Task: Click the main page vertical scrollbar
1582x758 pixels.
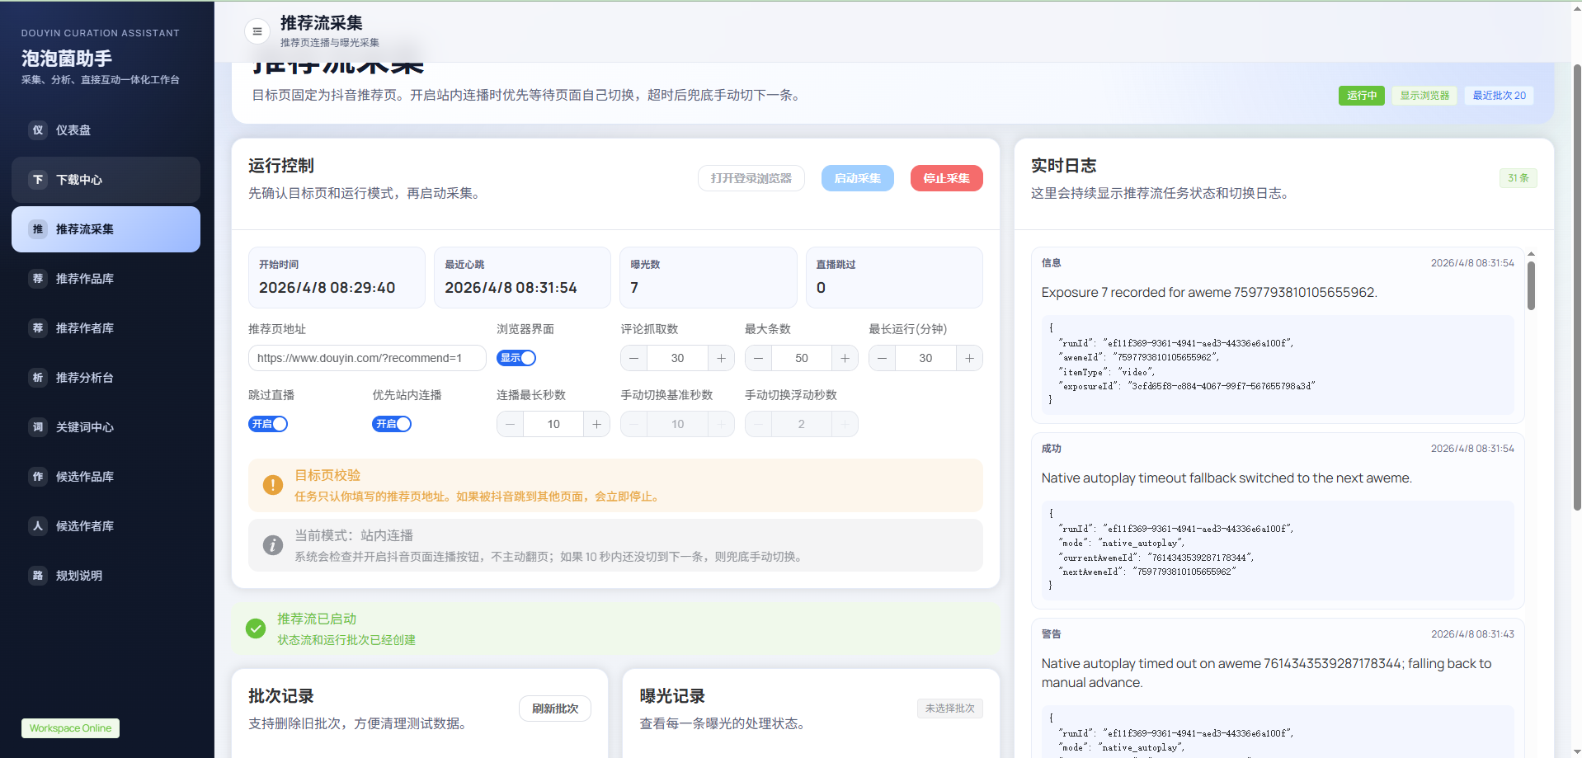Action: (1577, 286)
